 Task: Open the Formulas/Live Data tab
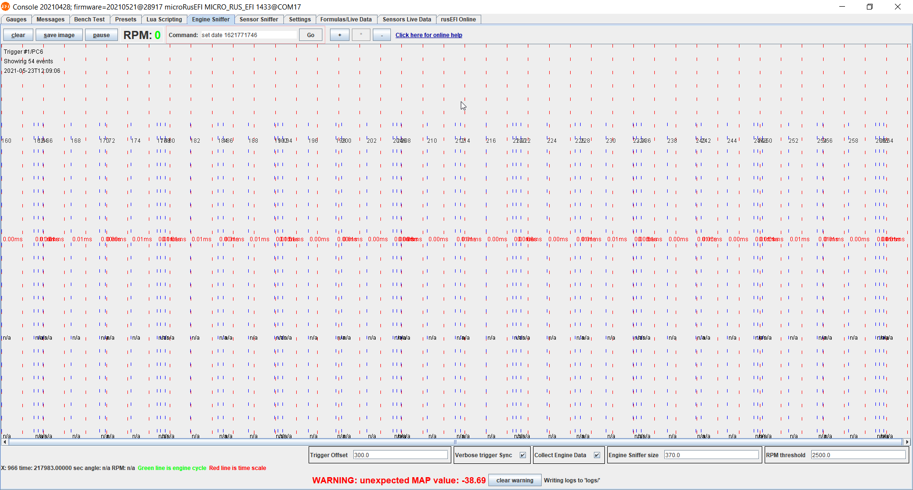tap(346, 20)
